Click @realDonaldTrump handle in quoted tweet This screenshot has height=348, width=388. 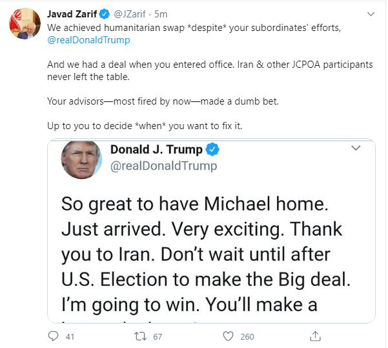[x=163, y=166]
